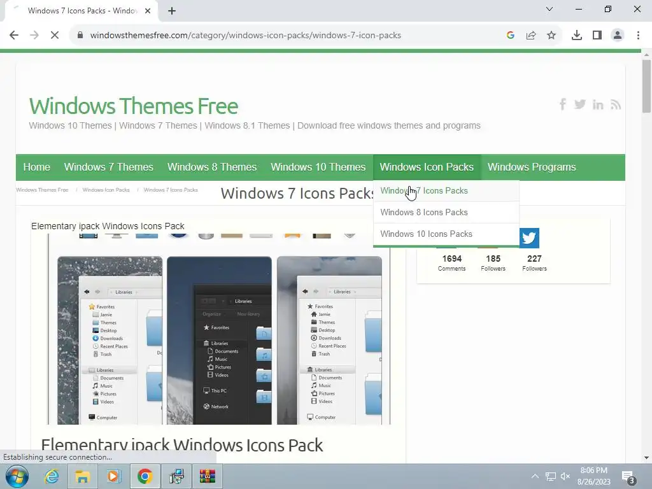The width and height of the screenshot is (652, 489).
Task: Click the page vertical scrollbar thumb
Action: [646, 86]
